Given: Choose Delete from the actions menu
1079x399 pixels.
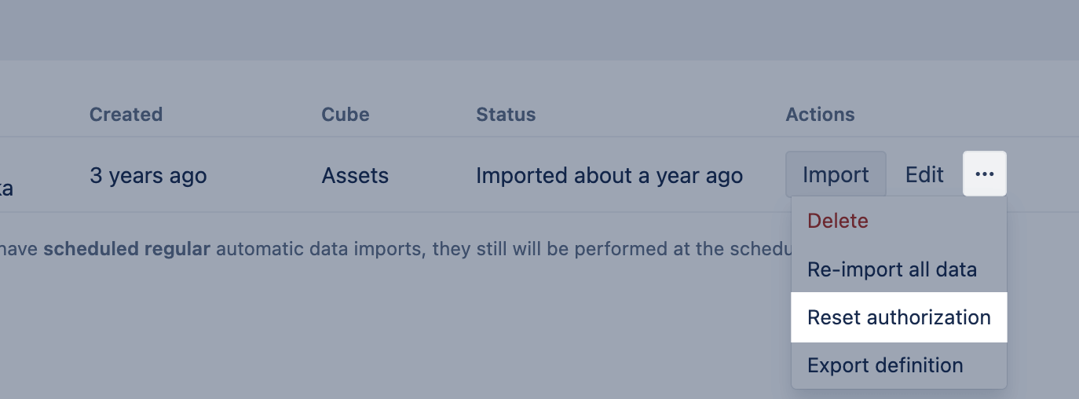Looking at the screenshot, I should 838,221.
